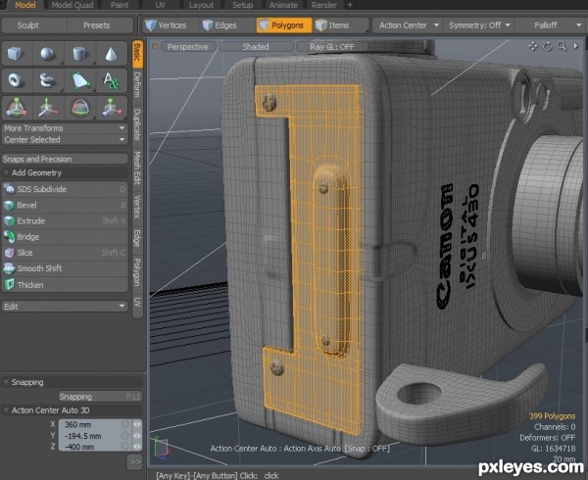Open the Animate layout tab

coord(283,5)
